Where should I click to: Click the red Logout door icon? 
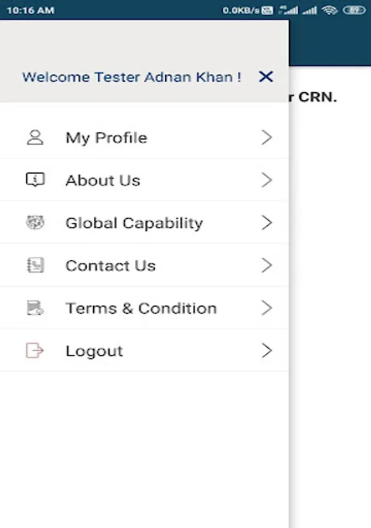click(x=35, y=351)
